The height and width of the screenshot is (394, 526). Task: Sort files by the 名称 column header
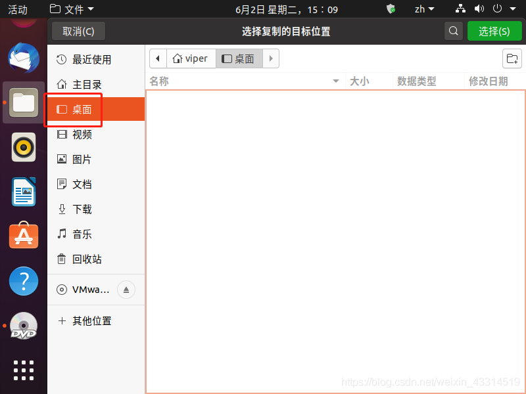(x=159, y=81)
